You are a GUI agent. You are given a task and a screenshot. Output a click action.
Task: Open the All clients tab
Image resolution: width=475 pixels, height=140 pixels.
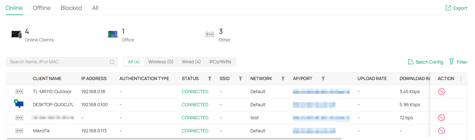(x=95, y=8)
